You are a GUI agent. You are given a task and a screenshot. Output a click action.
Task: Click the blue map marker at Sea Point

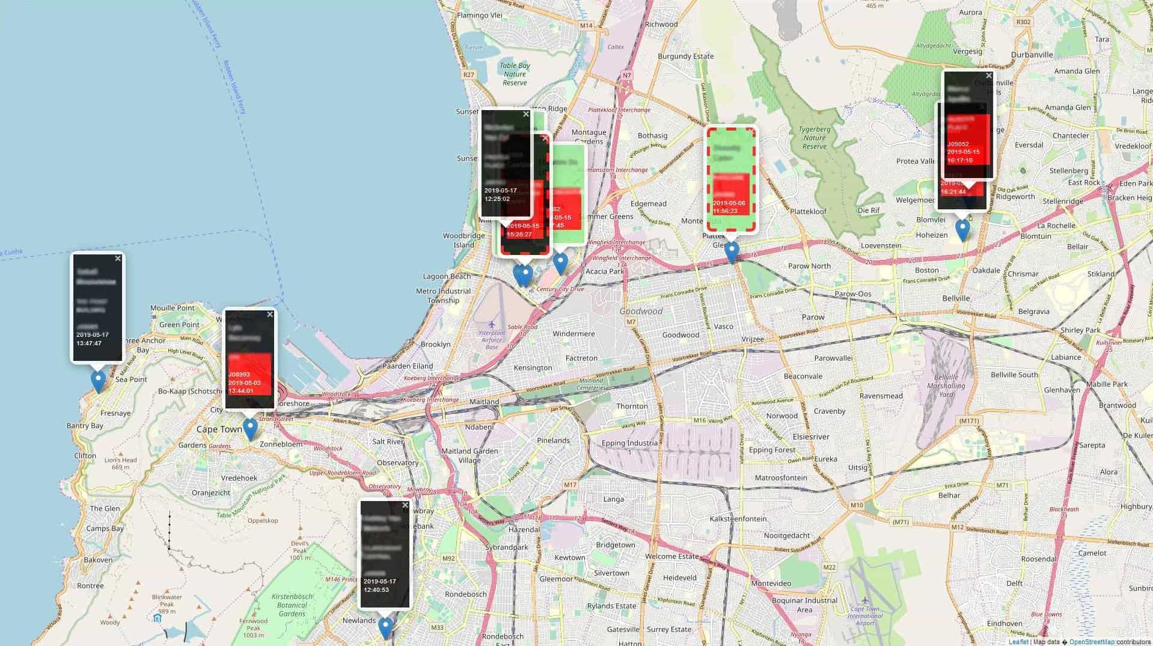point(98,381)
